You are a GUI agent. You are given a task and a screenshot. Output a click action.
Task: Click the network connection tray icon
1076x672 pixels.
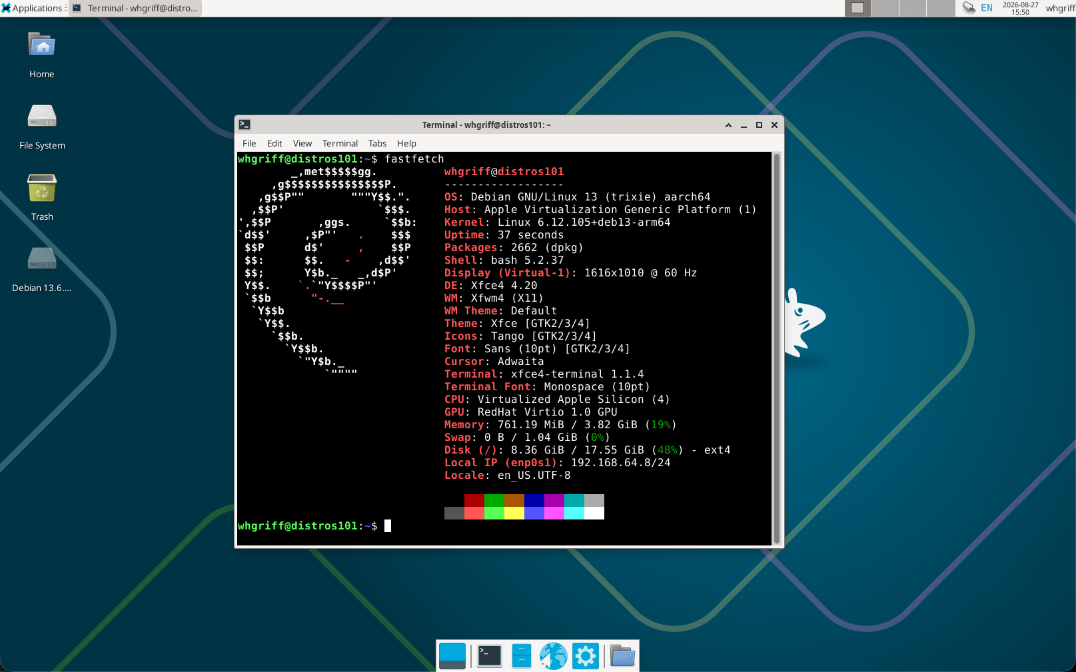click(969, 8)
